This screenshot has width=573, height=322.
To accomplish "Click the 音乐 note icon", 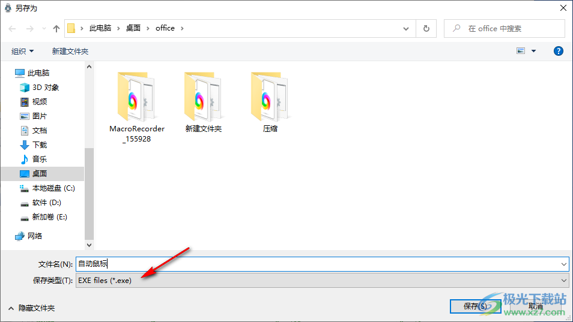I will point(25,159).
